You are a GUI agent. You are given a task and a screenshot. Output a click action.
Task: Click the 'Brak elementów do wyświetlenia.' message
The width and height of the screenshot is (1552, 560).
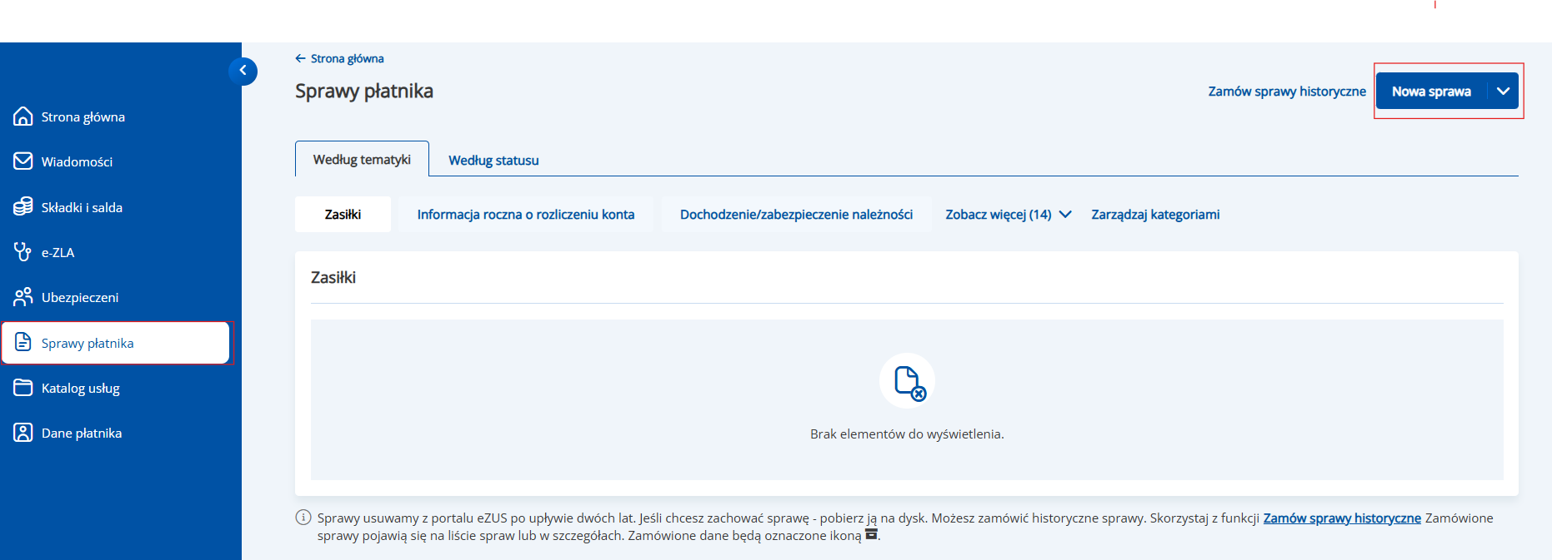click(907, 434)
